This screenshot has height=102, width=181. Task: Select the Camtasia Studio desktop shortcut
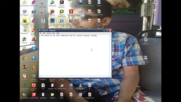pos(24,50)
